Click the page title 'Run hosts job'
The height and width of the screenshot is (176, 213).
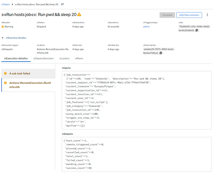click(39, 14)
